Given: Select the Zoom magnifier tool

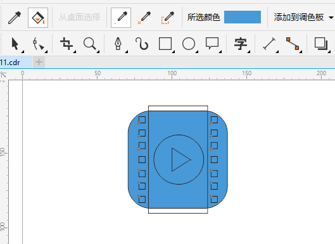Looking at the screenshot, I should tap(90, 44).
